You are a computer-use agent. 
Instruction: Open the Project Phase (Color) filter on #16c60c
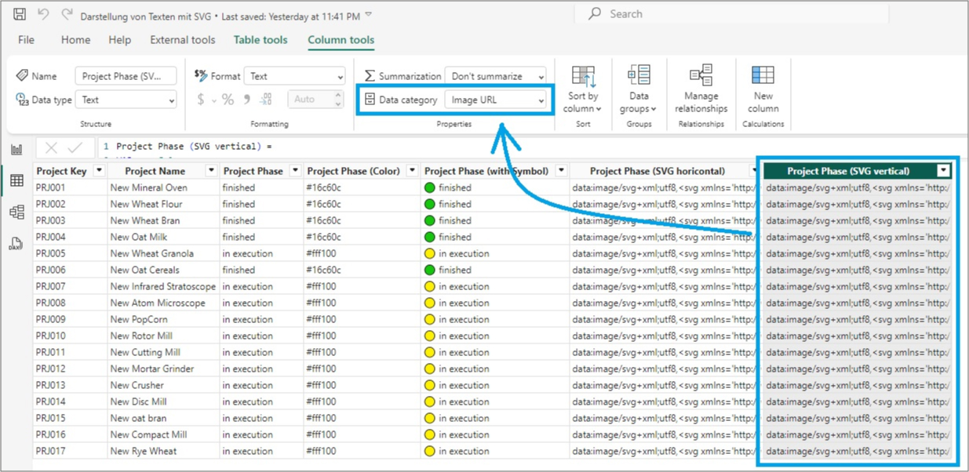coord(412,170)
